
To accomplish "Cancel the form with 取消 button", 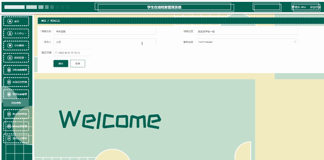I will (x=78, y=64).
